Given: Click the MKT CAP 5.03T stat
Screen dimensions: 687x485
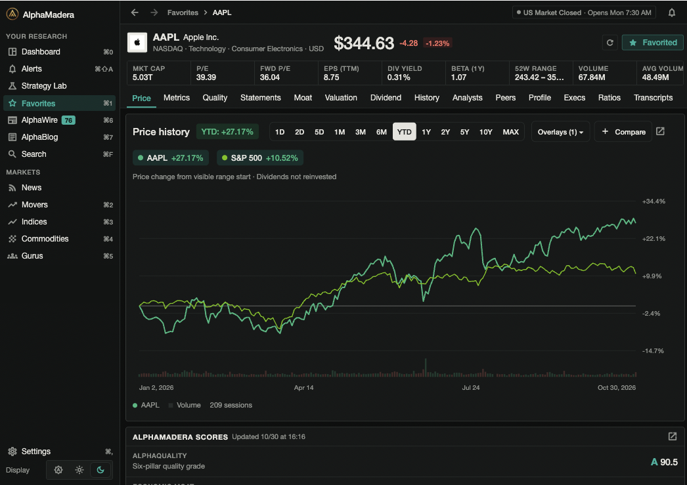Looking at the screenshot, I should 159,73.
